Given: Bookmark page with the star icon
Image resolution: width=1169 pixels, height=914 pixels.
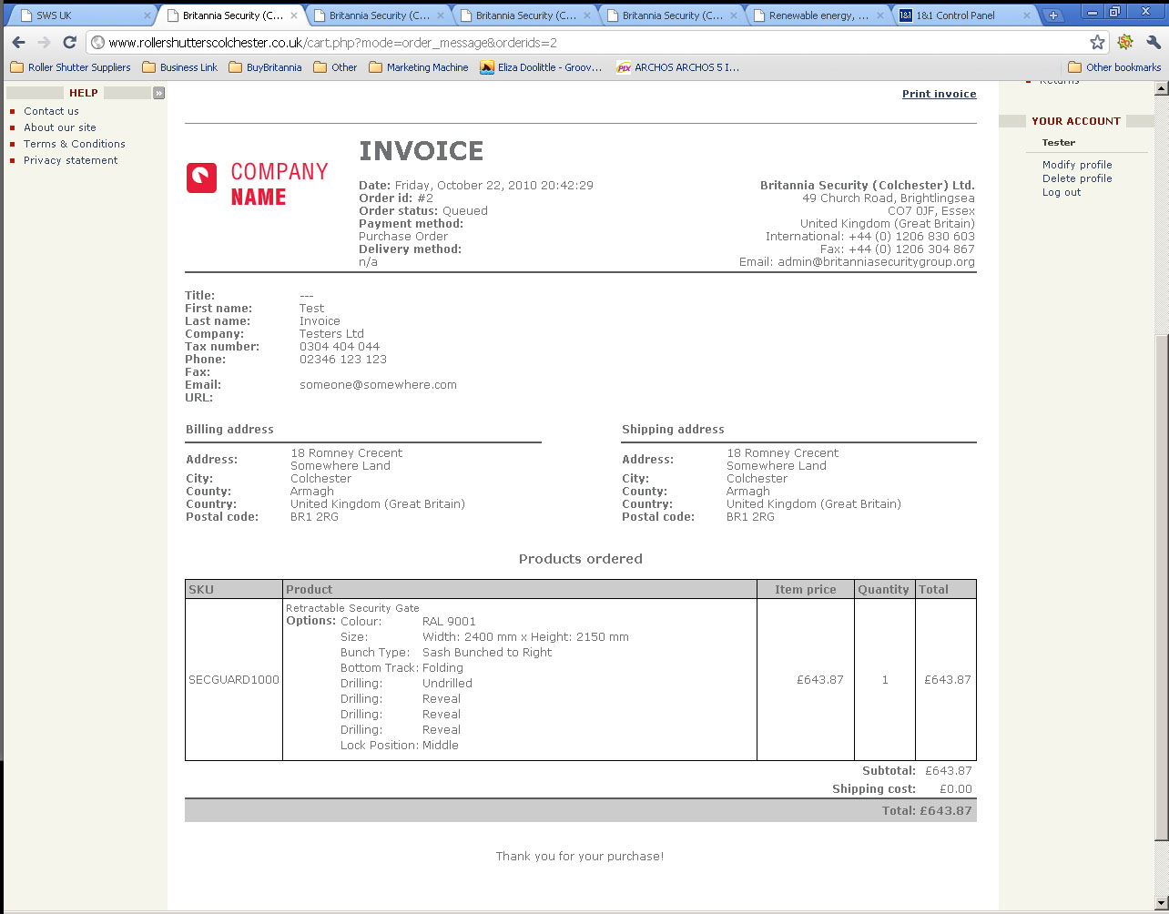Looking at the screenshot, I should click(x=1097, y=43).
